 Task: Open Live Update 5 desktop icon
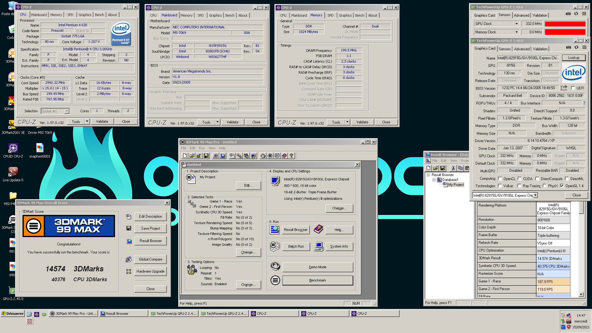pos(13,174)
